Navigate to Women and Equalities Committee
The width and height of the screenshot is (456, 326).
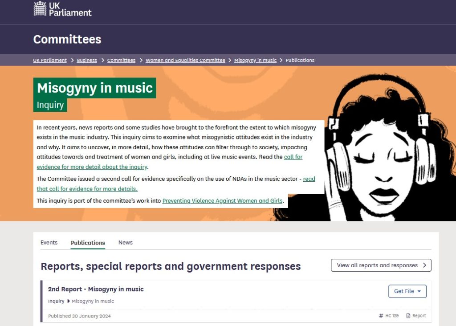click(x=185, y=60)
